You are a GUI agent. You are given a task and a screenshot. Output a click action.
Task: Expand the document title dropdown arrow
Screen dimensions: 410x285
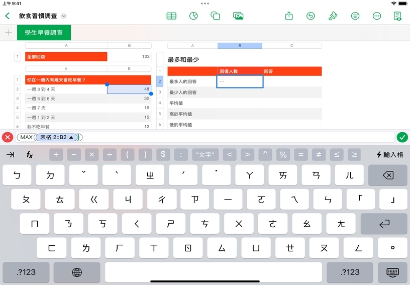64,16
